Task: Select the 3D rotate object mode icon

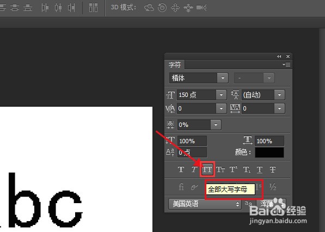Action: [x=149, y=8]
